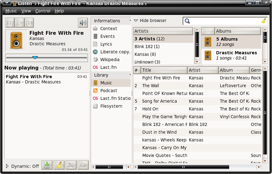Click the magnifier icon in search

point(187,21)
